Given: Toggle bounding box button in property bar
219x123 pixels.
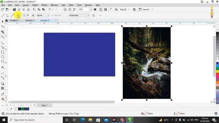Looking at the screenshot, I should point(93,15).
